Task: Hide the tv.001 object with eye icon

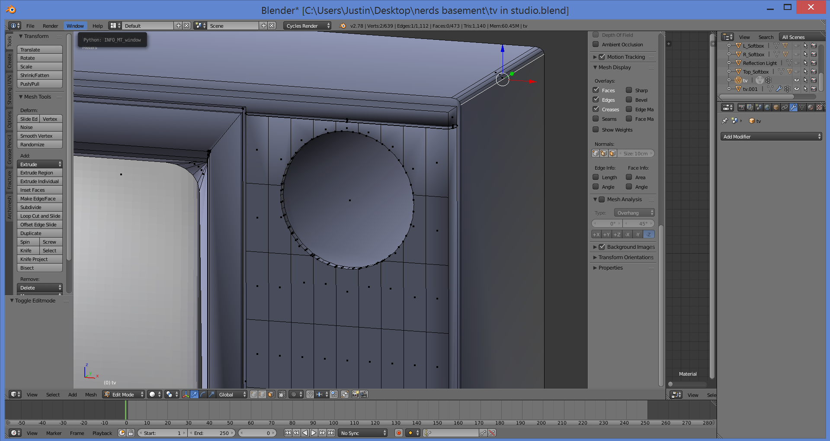Action: [x=797, y=89]
